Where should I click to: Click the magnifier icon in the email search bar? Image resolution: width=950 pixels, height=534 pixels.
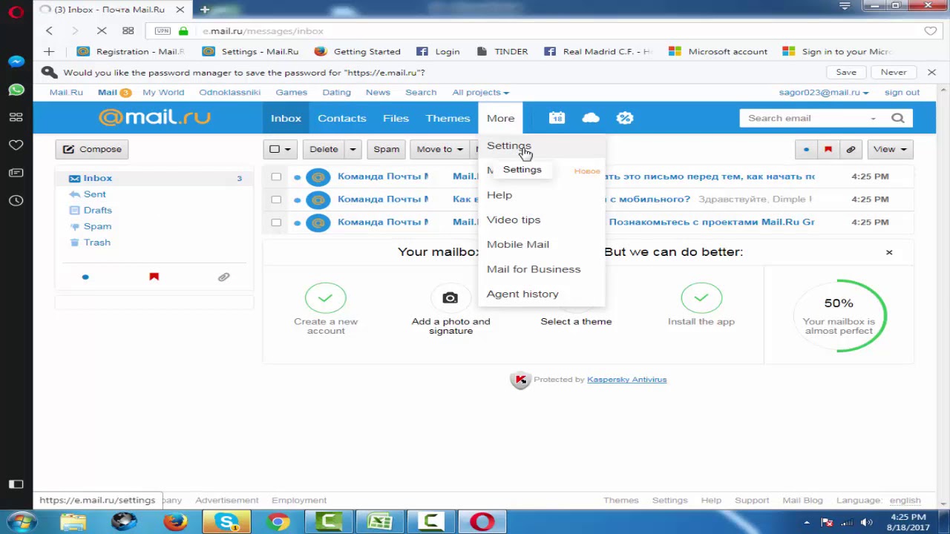click(897, 118)
